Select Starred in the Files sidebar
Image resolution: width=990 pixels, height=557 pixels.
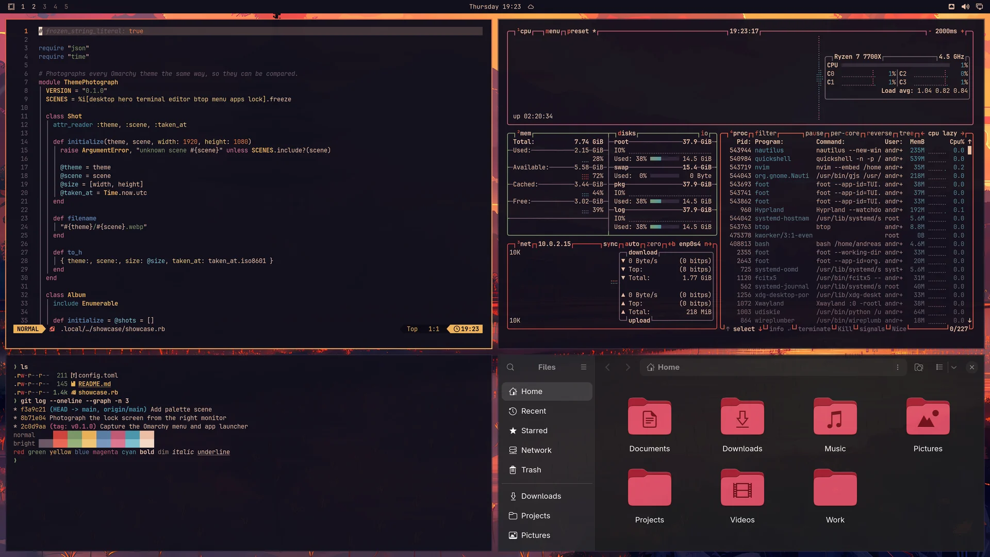coord(547,431)
